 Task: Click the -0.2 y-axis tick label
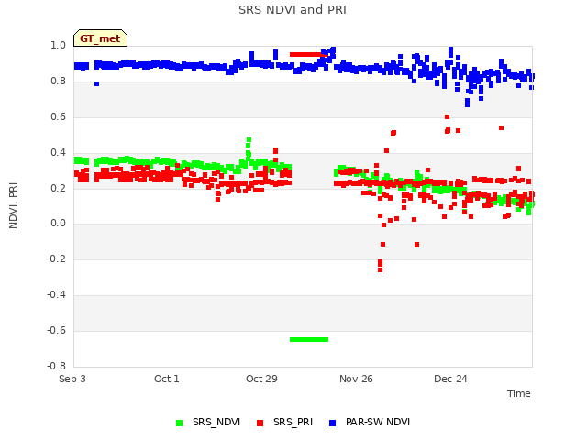click(x=56, y=258)
